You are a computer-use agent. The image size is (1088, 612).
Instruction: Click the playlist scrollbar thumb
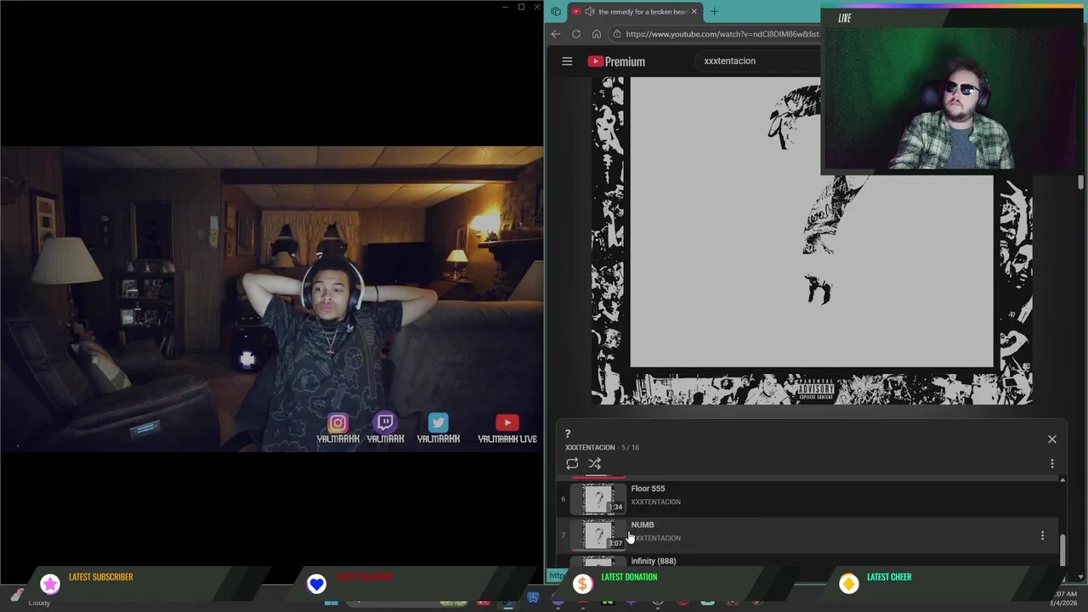pyautogui.click(x=1062, y=548)
